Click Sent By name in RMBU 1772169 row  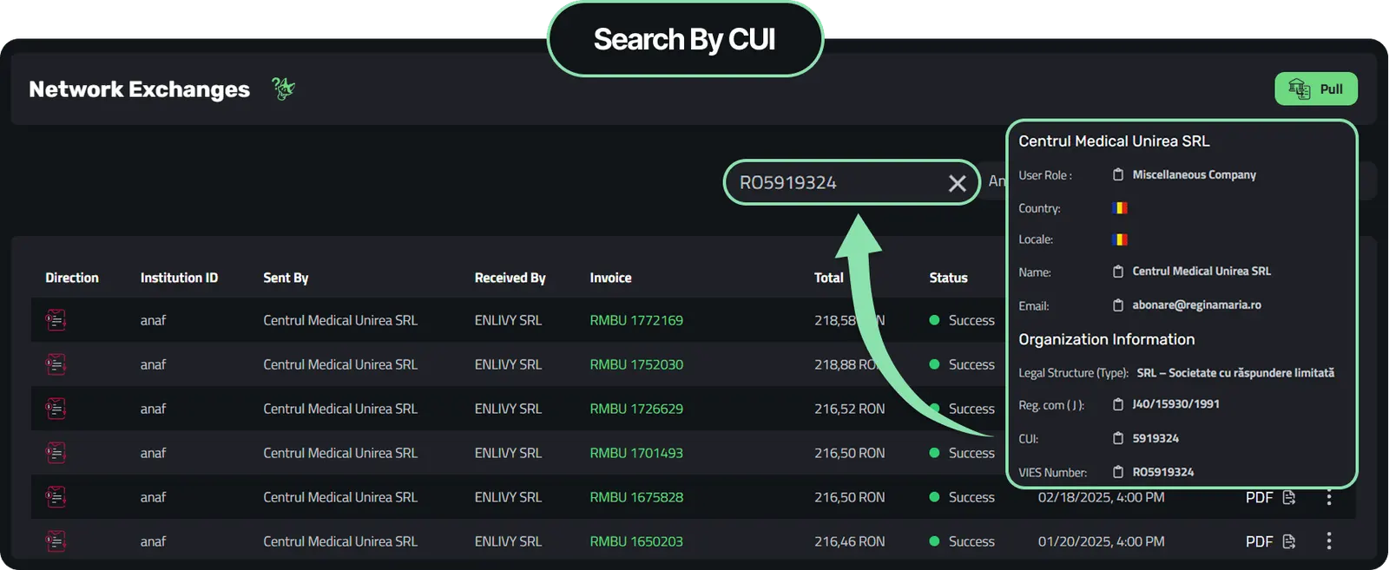click(x=340, y=320)
